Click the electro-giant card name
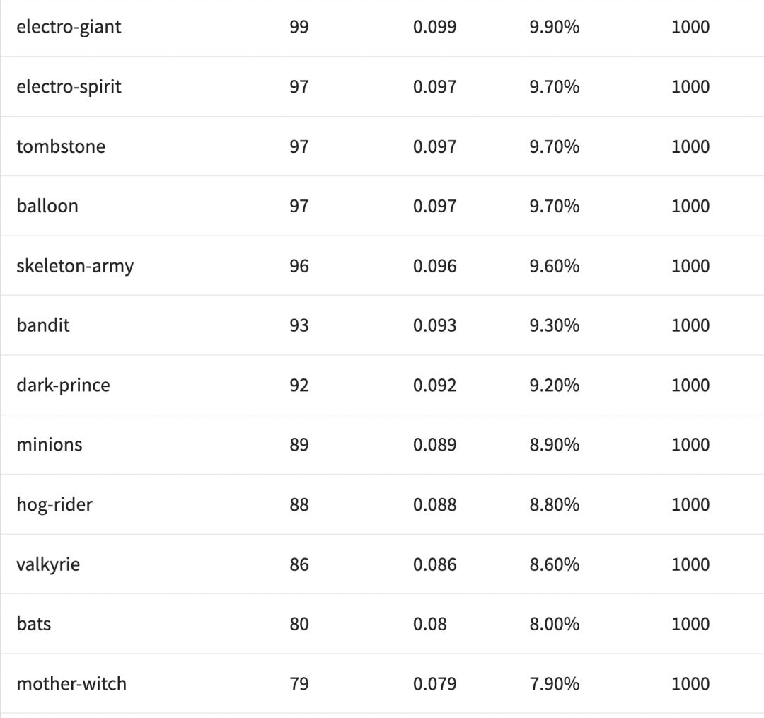The width and height of the screenshot is (764, 718). point(69,27)
